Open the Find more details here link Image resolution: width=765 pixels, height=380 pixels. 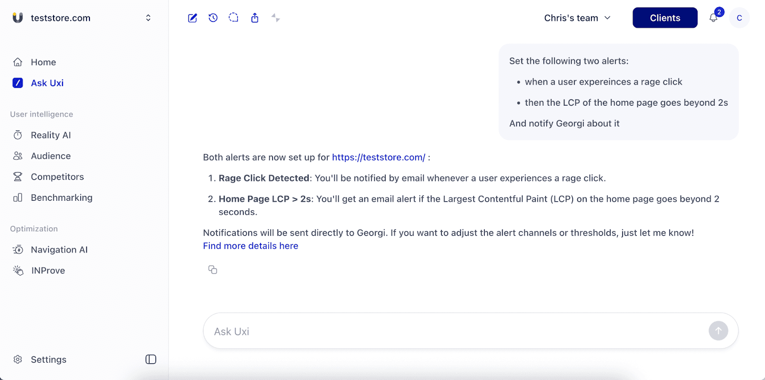(251, 246)
